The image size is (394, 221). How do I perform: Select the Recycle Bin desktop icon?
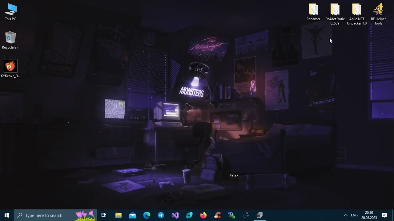10,41
